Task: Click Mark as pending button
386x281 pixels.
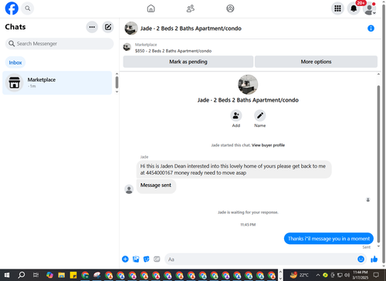Action: tap(188, 62)
